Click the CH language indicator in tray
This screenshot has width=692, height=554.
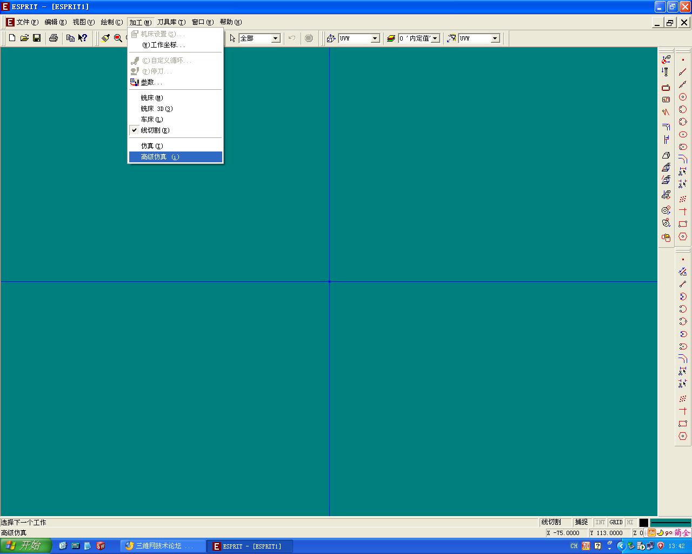click(574, 546)
